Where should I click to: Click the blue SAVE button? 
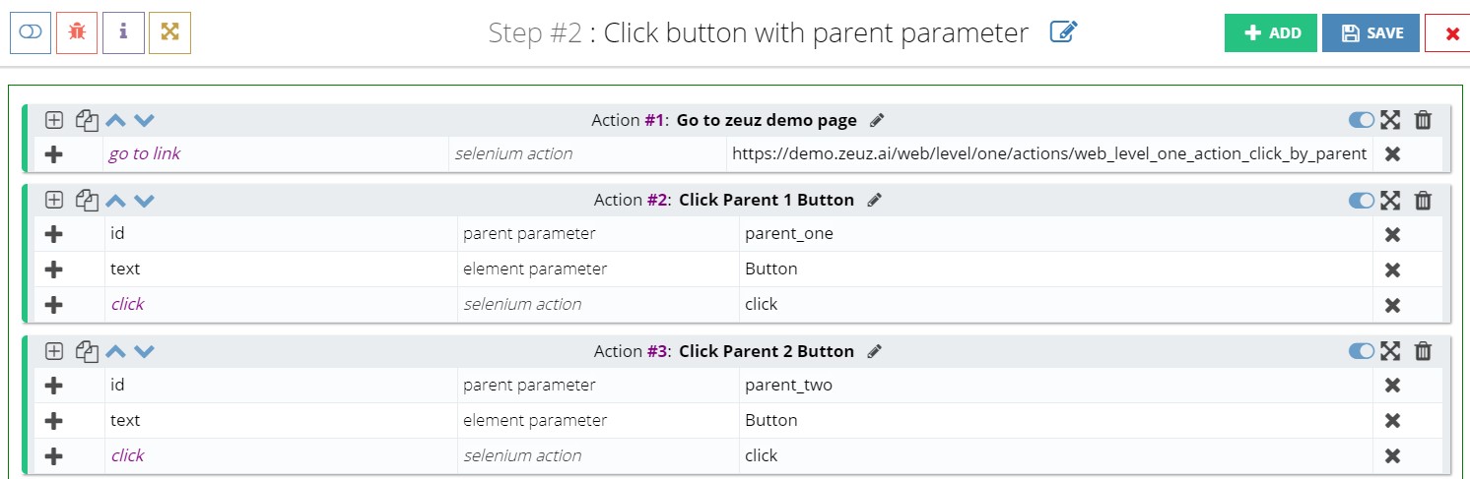(1370, 32)
